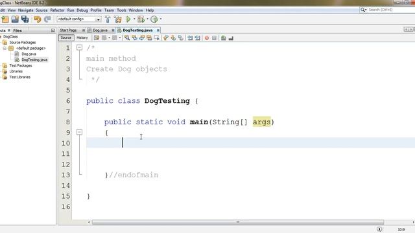
Task: Find previous occurrence icon in editor toolbar
Action: [x=134, y=38]
